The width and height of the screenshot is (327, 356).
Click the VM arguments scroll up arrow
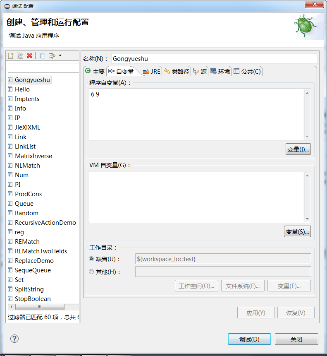click(307, 176)
